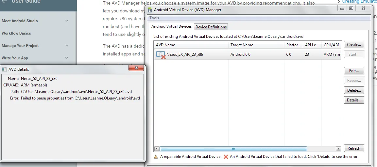Sort by the AVD Name column header
The width and height of the screenshot is (377, 167).
pos(191,45)
